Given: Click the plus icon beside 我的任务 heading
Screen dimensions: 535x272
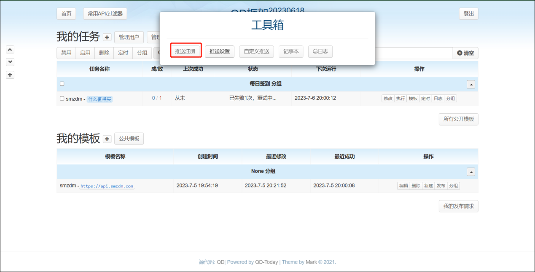Looking at the screenshot, I should tap(107, 37).
